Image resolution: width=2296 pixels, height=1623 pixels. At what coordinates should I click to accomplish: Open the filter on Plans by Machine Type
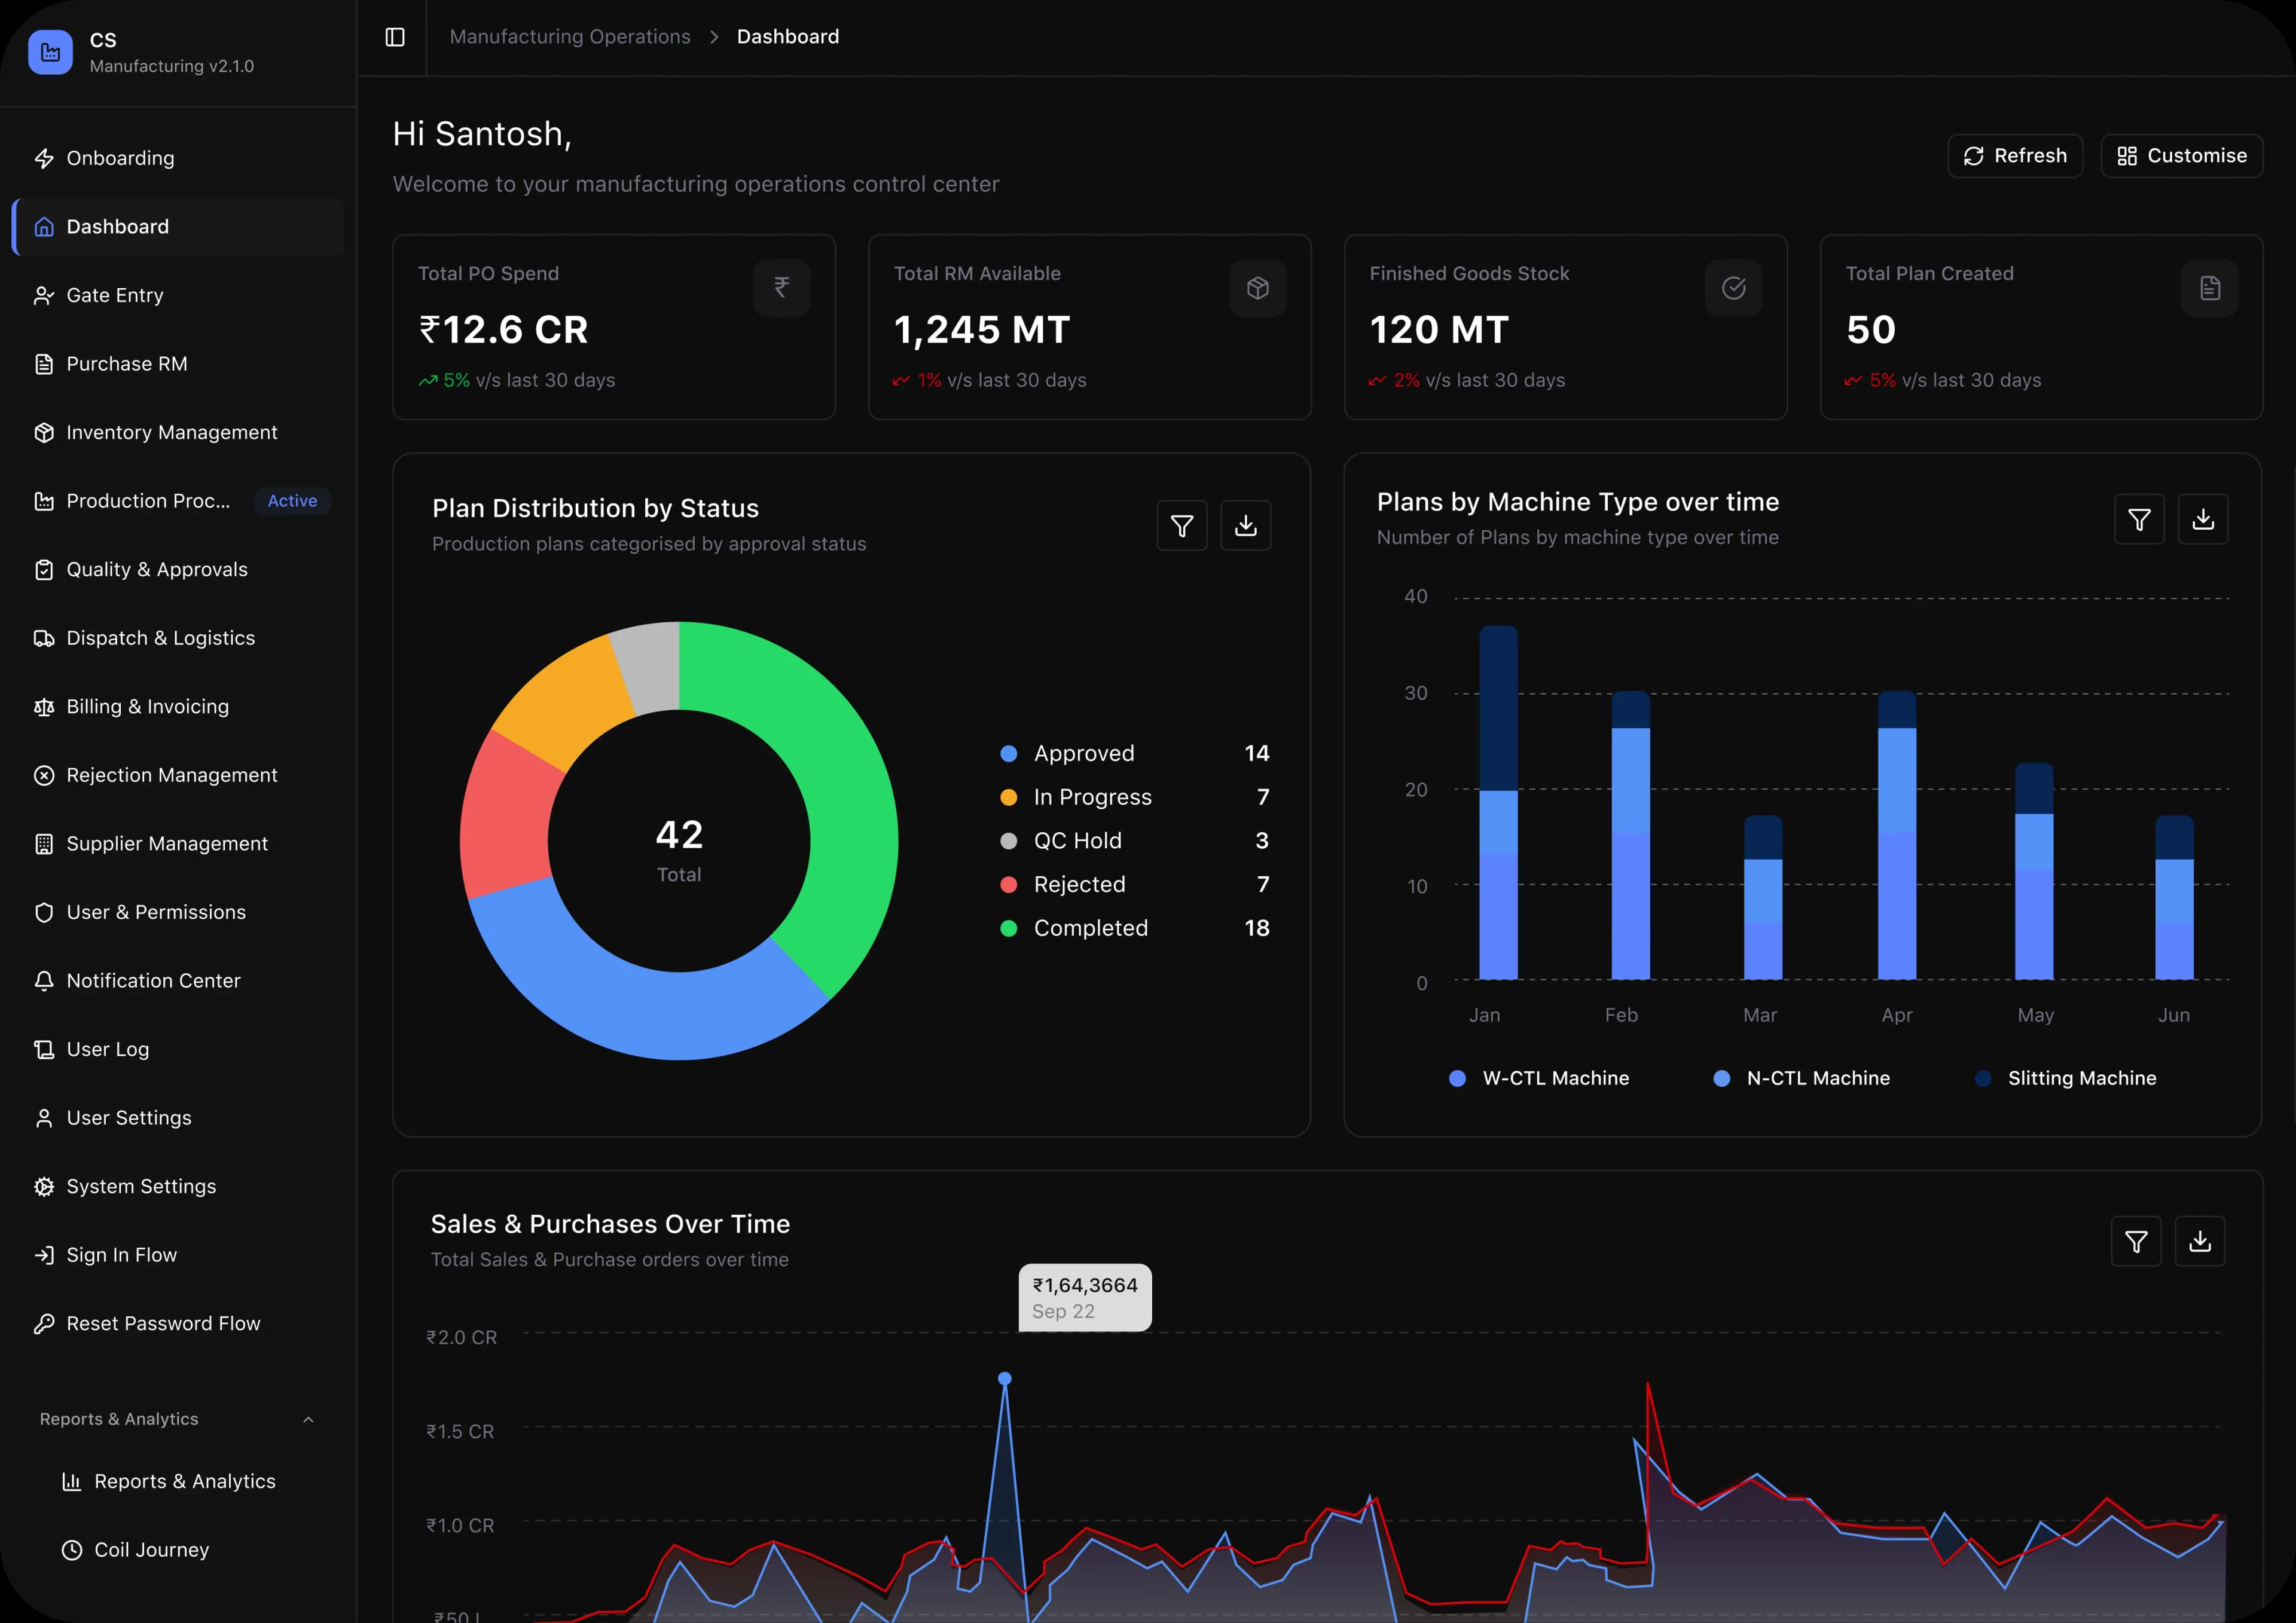click(x=2139, y=519)
